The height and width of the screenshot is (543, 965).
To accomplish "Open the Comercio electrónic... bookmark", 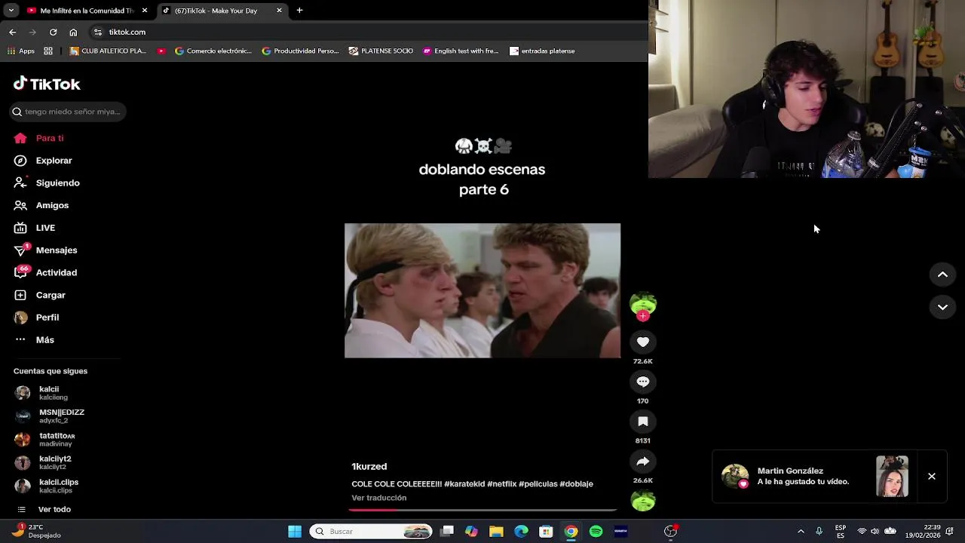I will coord(213,51).
